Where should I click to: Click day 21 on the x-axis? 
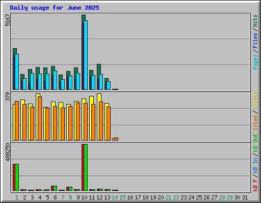tap(168, 197)
